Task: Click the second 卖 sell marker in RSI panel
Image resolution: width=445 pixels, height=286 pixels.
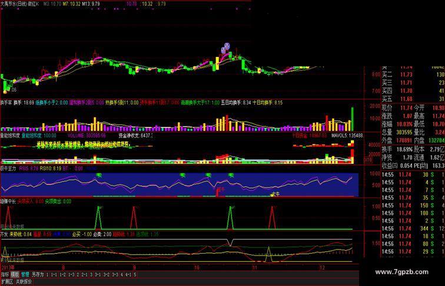Action: [x=182, y=175]
